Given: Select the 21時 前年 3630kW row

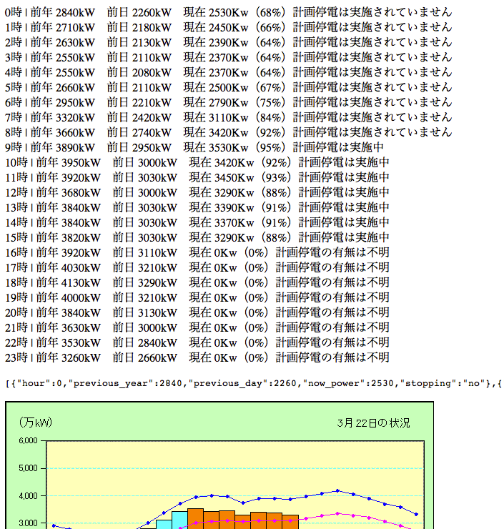Looking at the screenshot, I should click(197, 327).
